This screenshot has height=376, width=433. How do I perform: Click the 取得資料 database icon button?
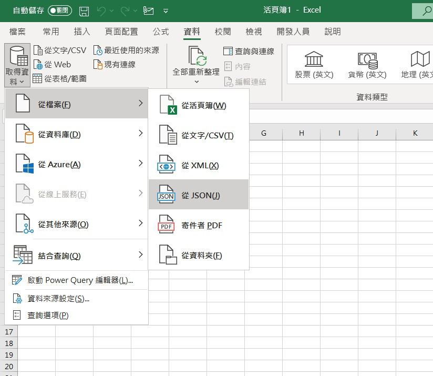click(x=17, y=65)
